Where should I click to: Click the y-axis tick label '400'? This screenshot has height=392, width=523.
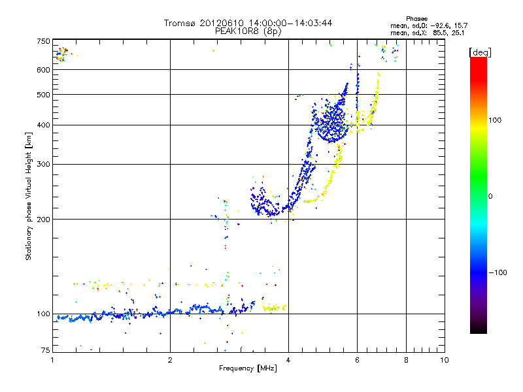click(43, 125)
